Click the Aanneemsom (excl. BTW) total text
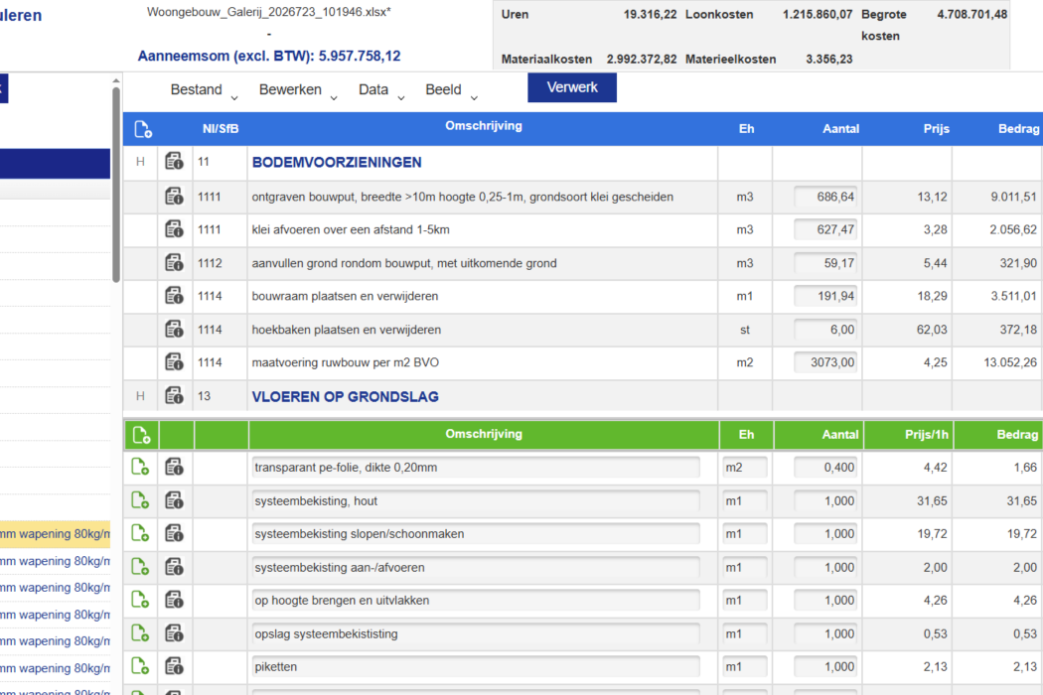This screenshot has width=1043, height=695. 269,56
